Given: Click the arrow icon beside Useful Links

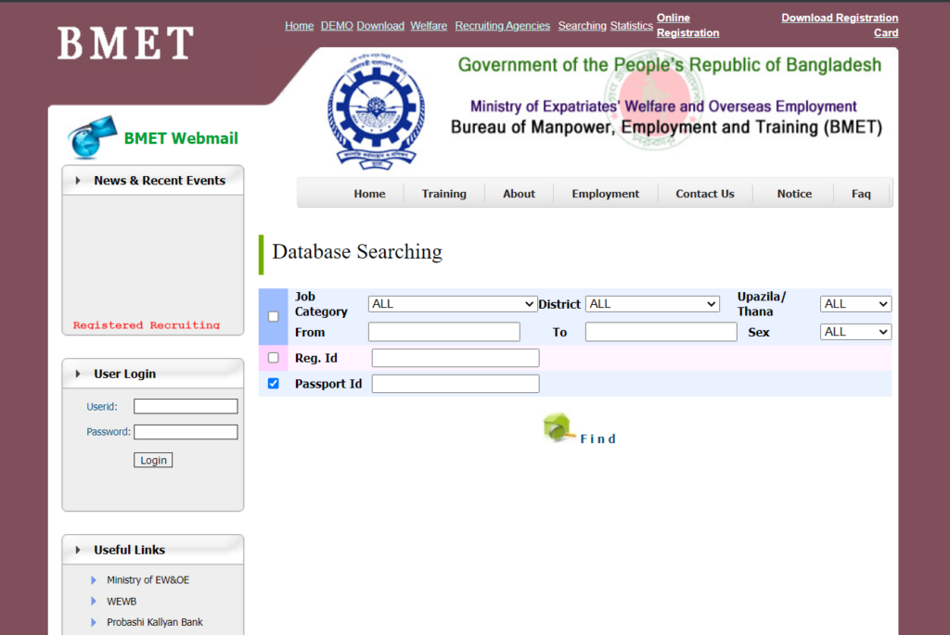Looking at the screenshot, I should (x=78, y=550).
